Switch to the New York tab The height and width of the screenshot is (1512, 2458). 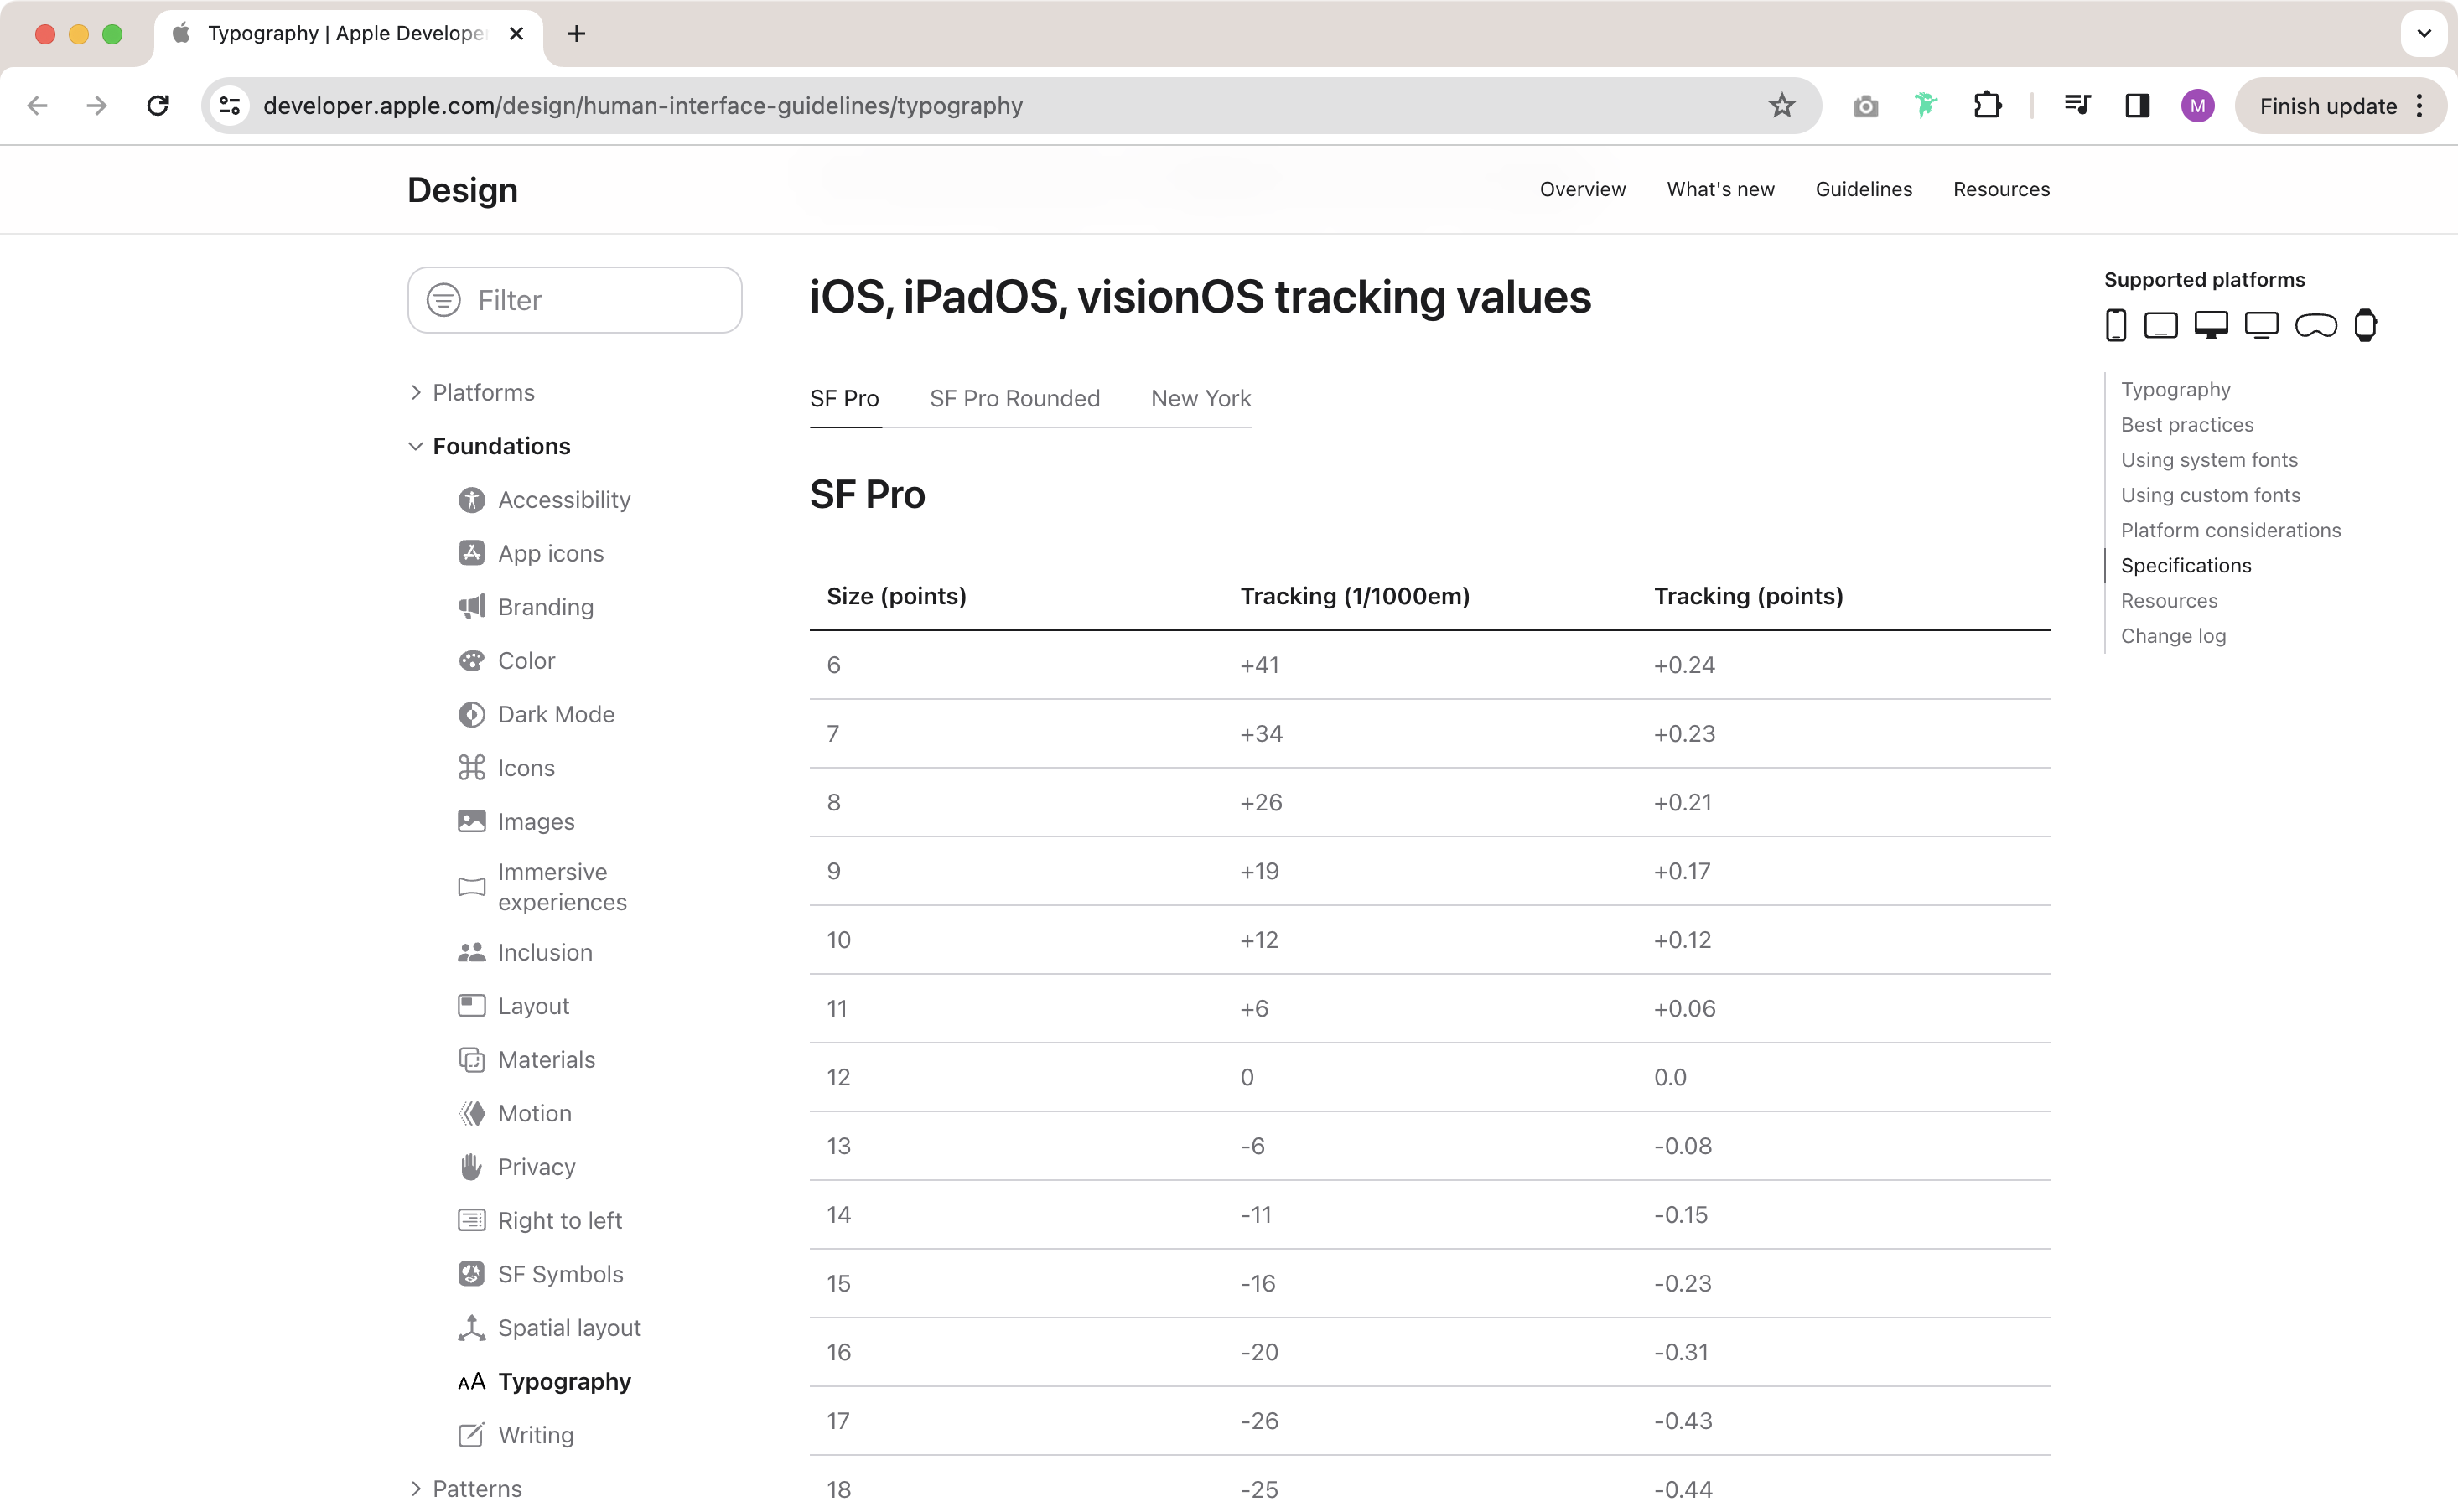coord(1200,398)
